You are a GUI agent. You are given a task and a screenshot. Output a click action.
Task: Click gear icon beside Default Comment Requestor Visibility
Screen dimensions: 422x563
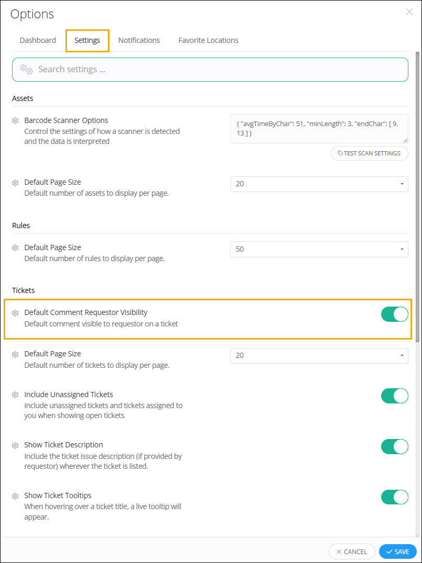(x=15, y=313)
